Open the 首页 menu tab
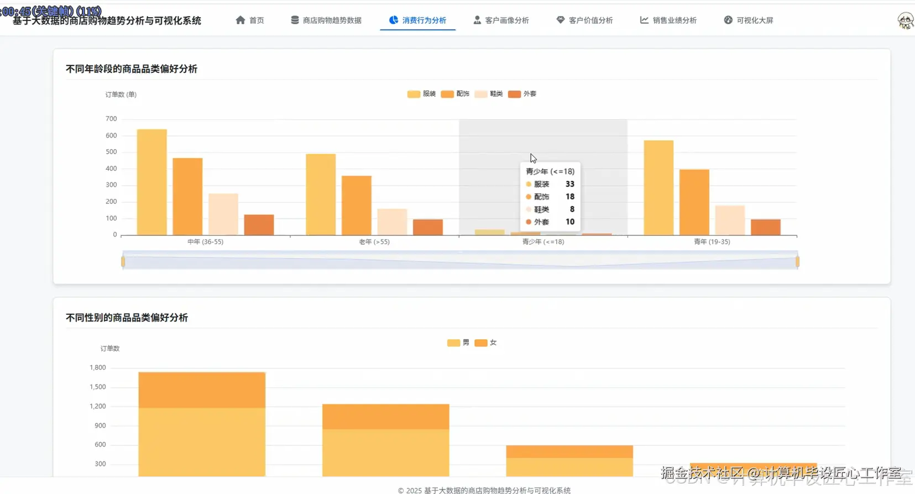915x494 pixels. point(250,20)
